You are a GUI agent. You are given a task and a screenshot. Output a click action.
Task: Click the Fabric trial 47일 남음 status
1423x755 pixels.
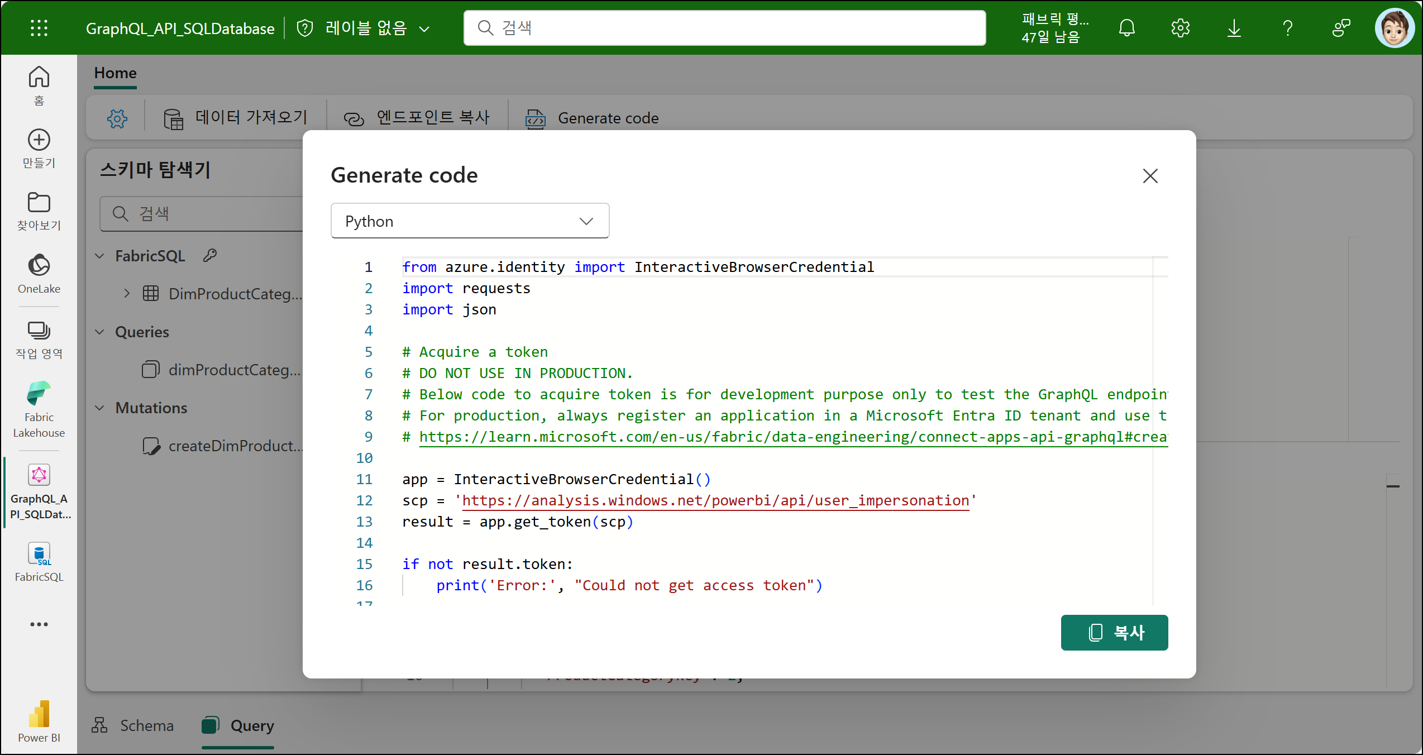[1055, 28]
